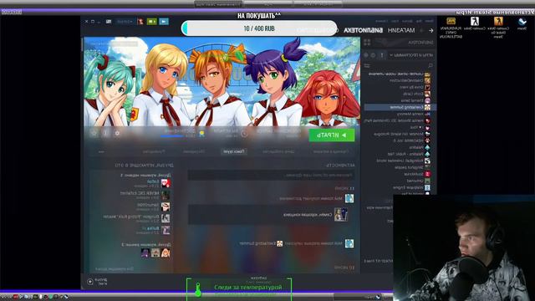
Task: Switch library to grid view icon
Action: point(367,43)
